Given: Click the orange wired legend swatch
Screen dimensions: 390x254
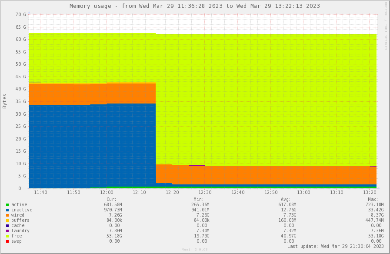Looking at the screenshot, I should (7, 215).
